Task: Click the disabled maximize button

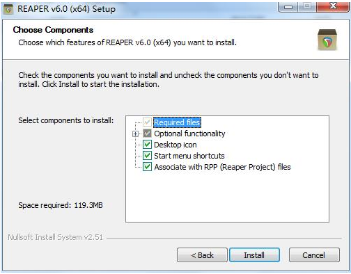Action: tap(307, 6)
